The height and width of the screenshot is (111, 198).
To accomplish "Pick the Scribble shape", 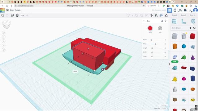I will coord(192,47).
